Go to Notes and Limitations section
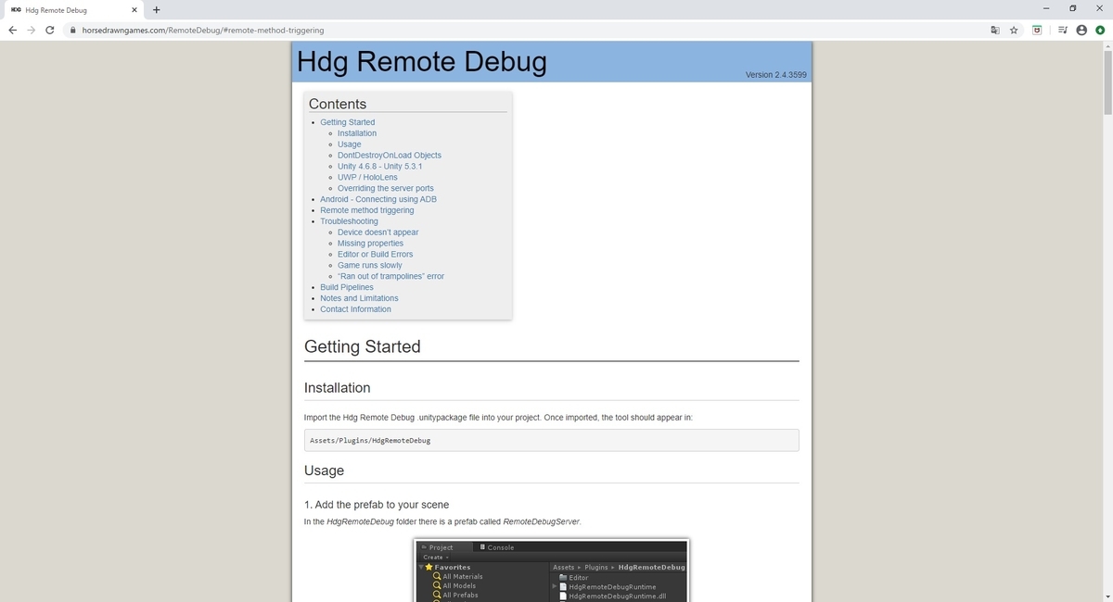The image size is (1113, 602). click(360, 298)
